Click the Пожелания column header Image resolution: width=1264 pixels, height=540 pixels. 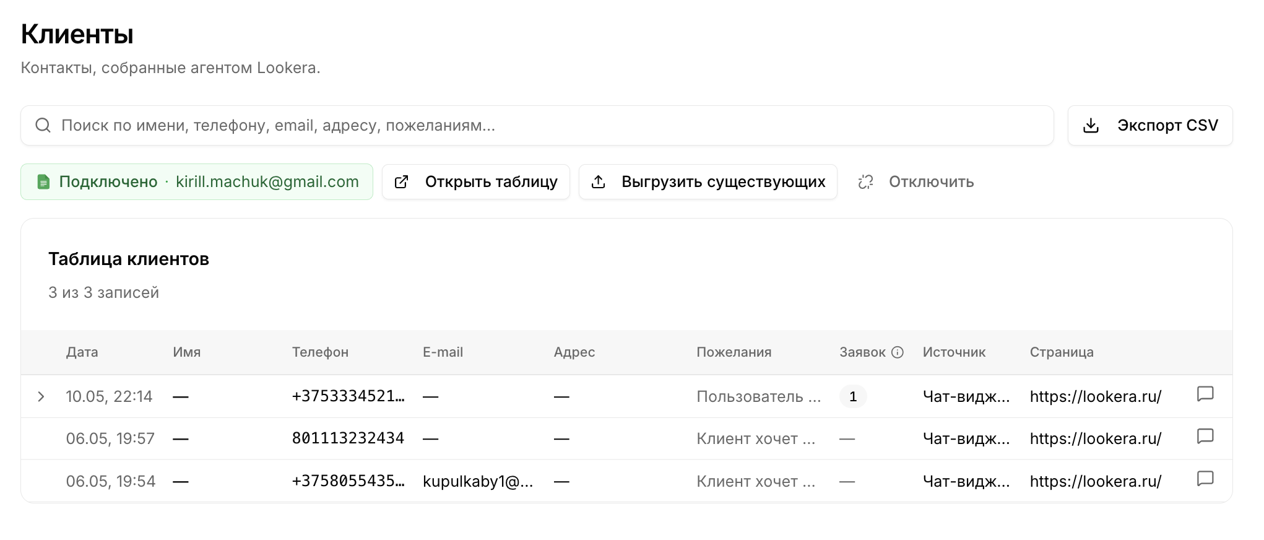click(x=734, y=352)
